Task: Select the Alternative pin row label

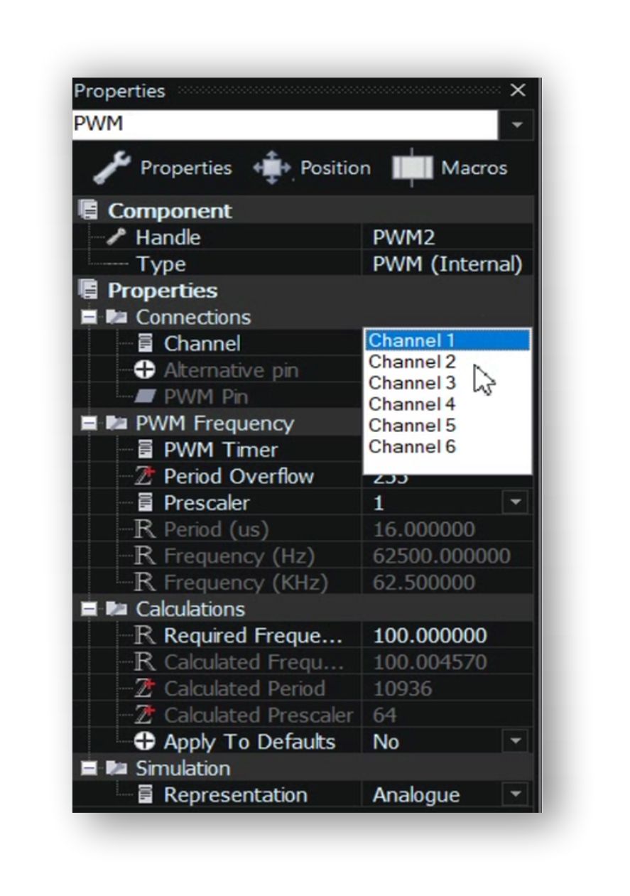Action: 232,370
